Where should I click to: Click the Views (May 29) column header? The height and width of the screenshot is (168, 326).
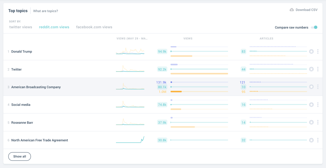tap(132, 38)
